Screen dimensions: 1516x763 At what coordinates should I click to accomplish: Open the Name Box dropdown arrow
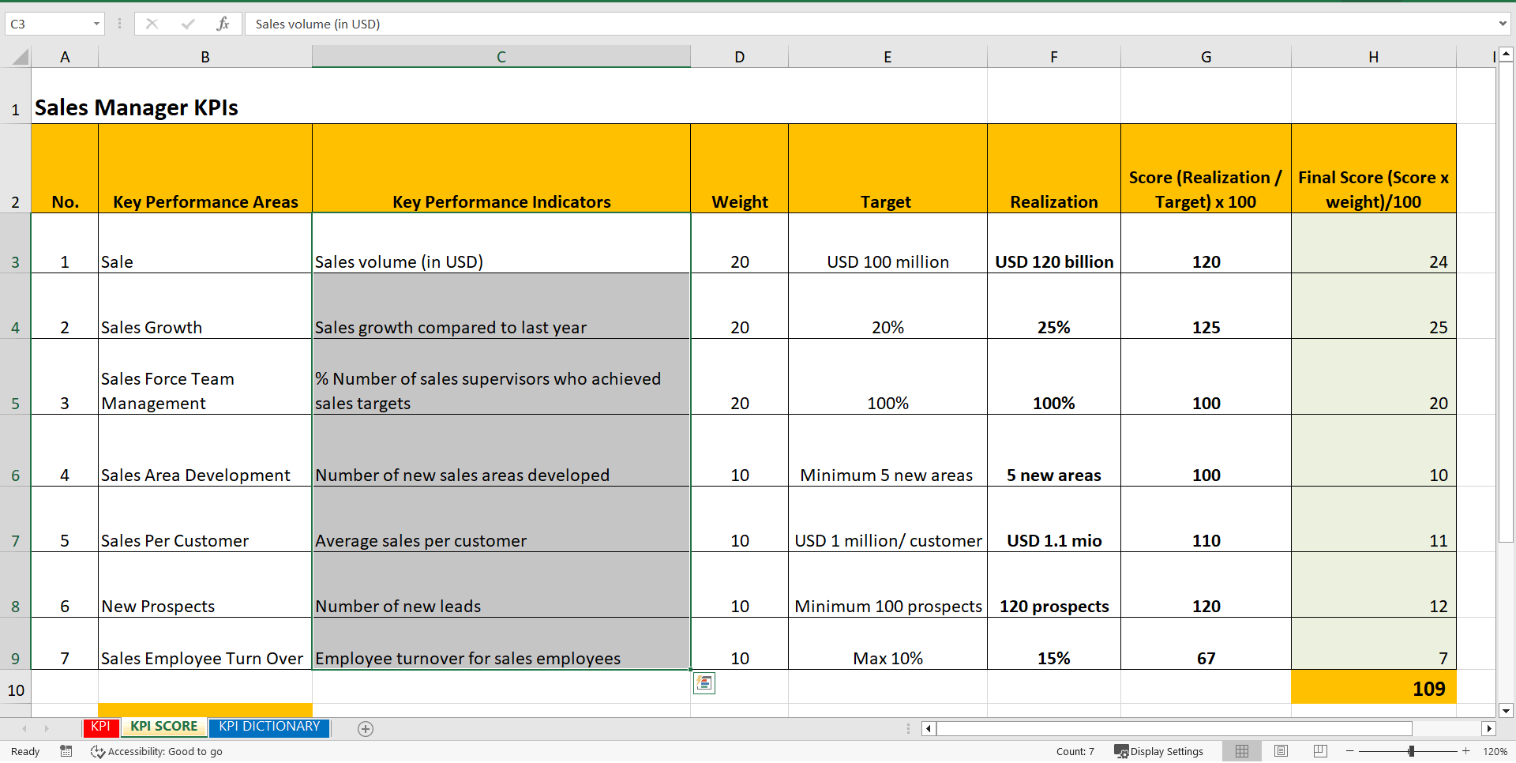tap(96, 24)
